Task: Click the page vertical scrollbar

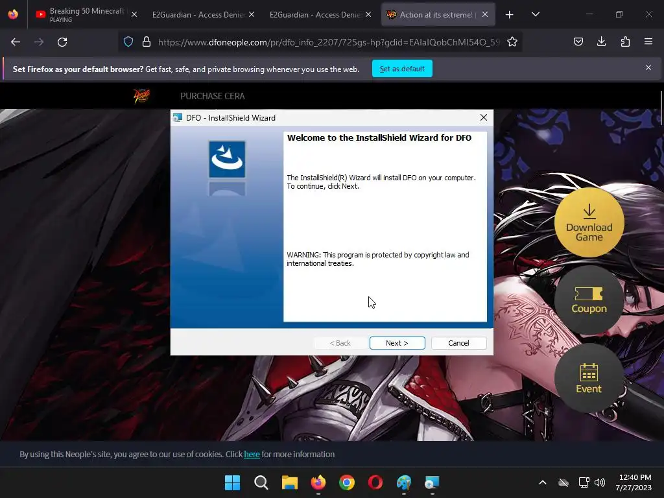Action: (661, 108)
